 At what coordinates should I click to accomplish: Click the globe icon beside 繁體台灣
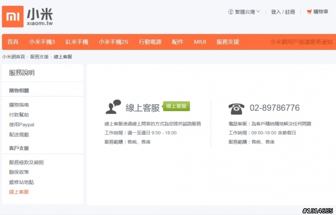(230, 12)
